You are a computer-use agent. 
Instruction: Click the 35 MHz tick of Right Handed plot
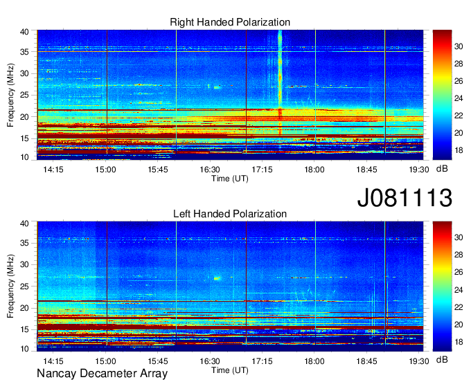(x=24, y=52)
